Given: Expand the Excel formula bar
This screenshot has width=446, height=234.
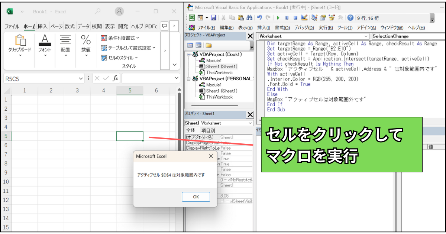Looking at the screenshot, I should click(177, 78).
